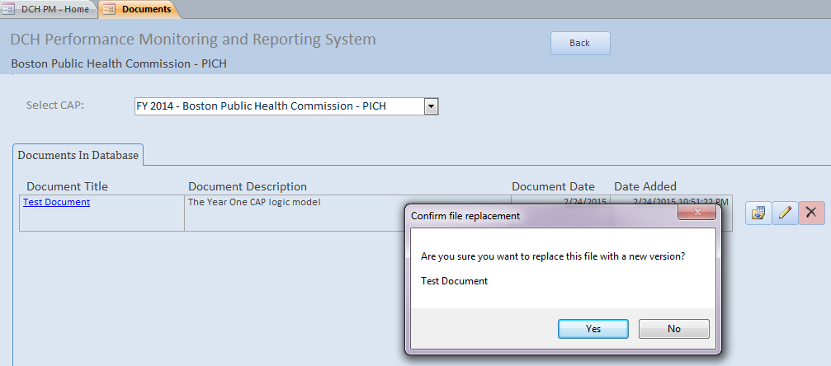Click the delete document X icon
The image size is (831, 366).
point(811,213)
